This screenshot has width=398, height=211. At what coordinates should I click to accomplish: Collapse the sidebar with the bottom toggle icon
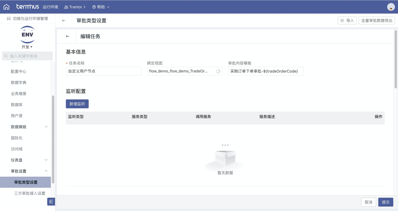[x=51, y=201]
